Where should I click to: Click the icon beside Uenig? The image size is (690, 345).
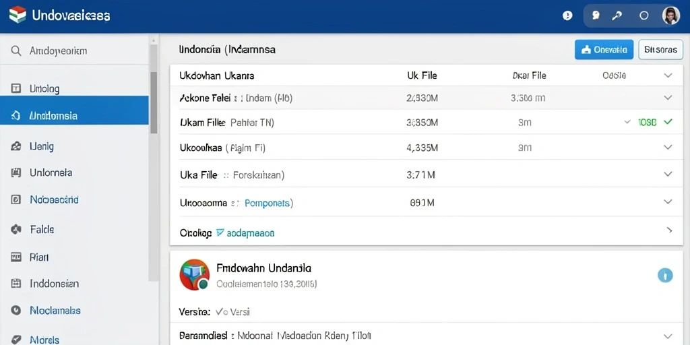(x=16, y=146)
